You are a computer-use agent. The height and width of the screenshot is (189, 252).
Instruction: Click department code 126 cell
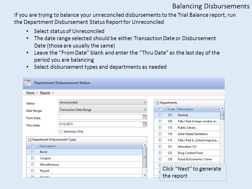170,159
